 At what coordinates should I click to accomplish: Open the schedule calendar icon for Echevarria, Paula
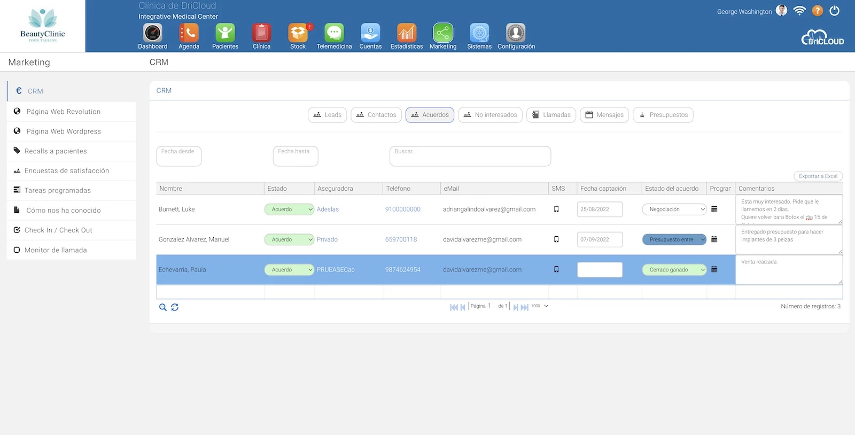click(714, 269)
